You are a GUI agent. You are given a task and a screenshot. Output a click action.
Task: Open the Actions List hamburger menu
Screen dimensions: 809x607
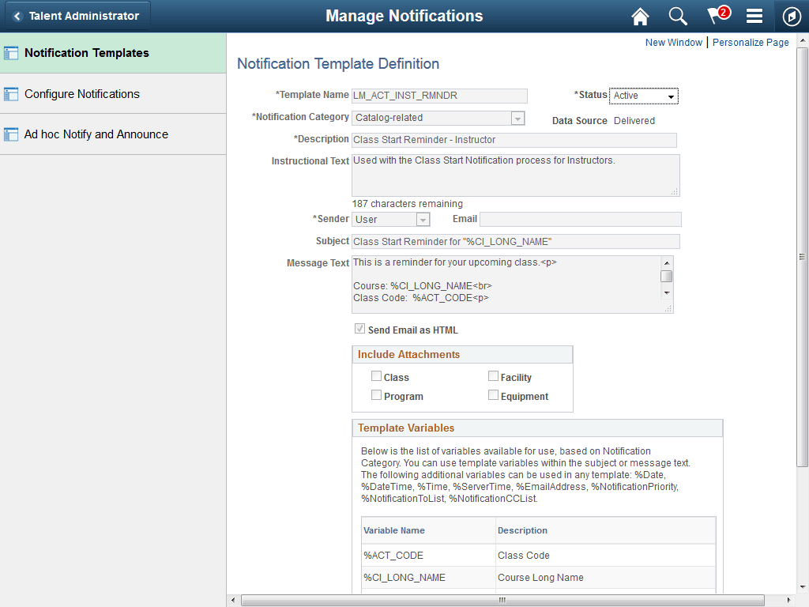click(x=754, y=16)
